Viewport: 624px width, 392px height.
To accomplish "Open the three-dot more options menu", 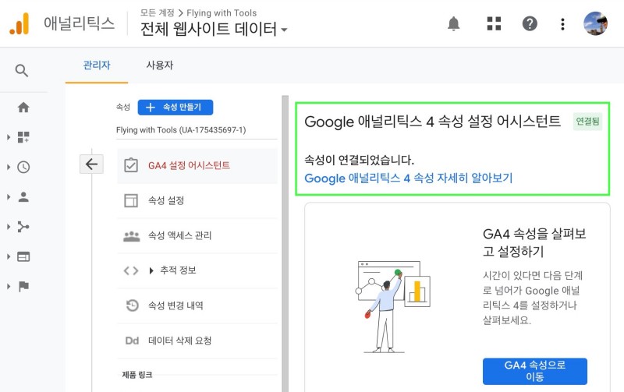I will [x=562, y=24].
